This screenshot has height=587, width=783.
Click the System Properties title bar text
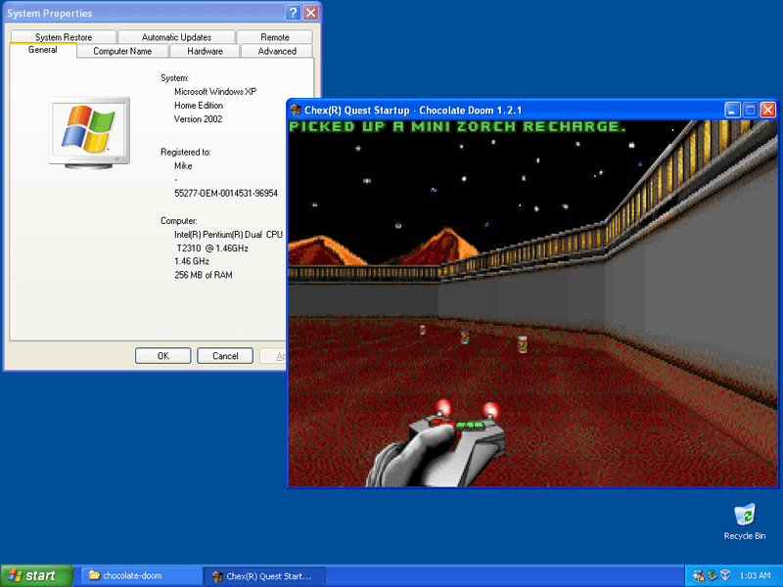(50, 14)
